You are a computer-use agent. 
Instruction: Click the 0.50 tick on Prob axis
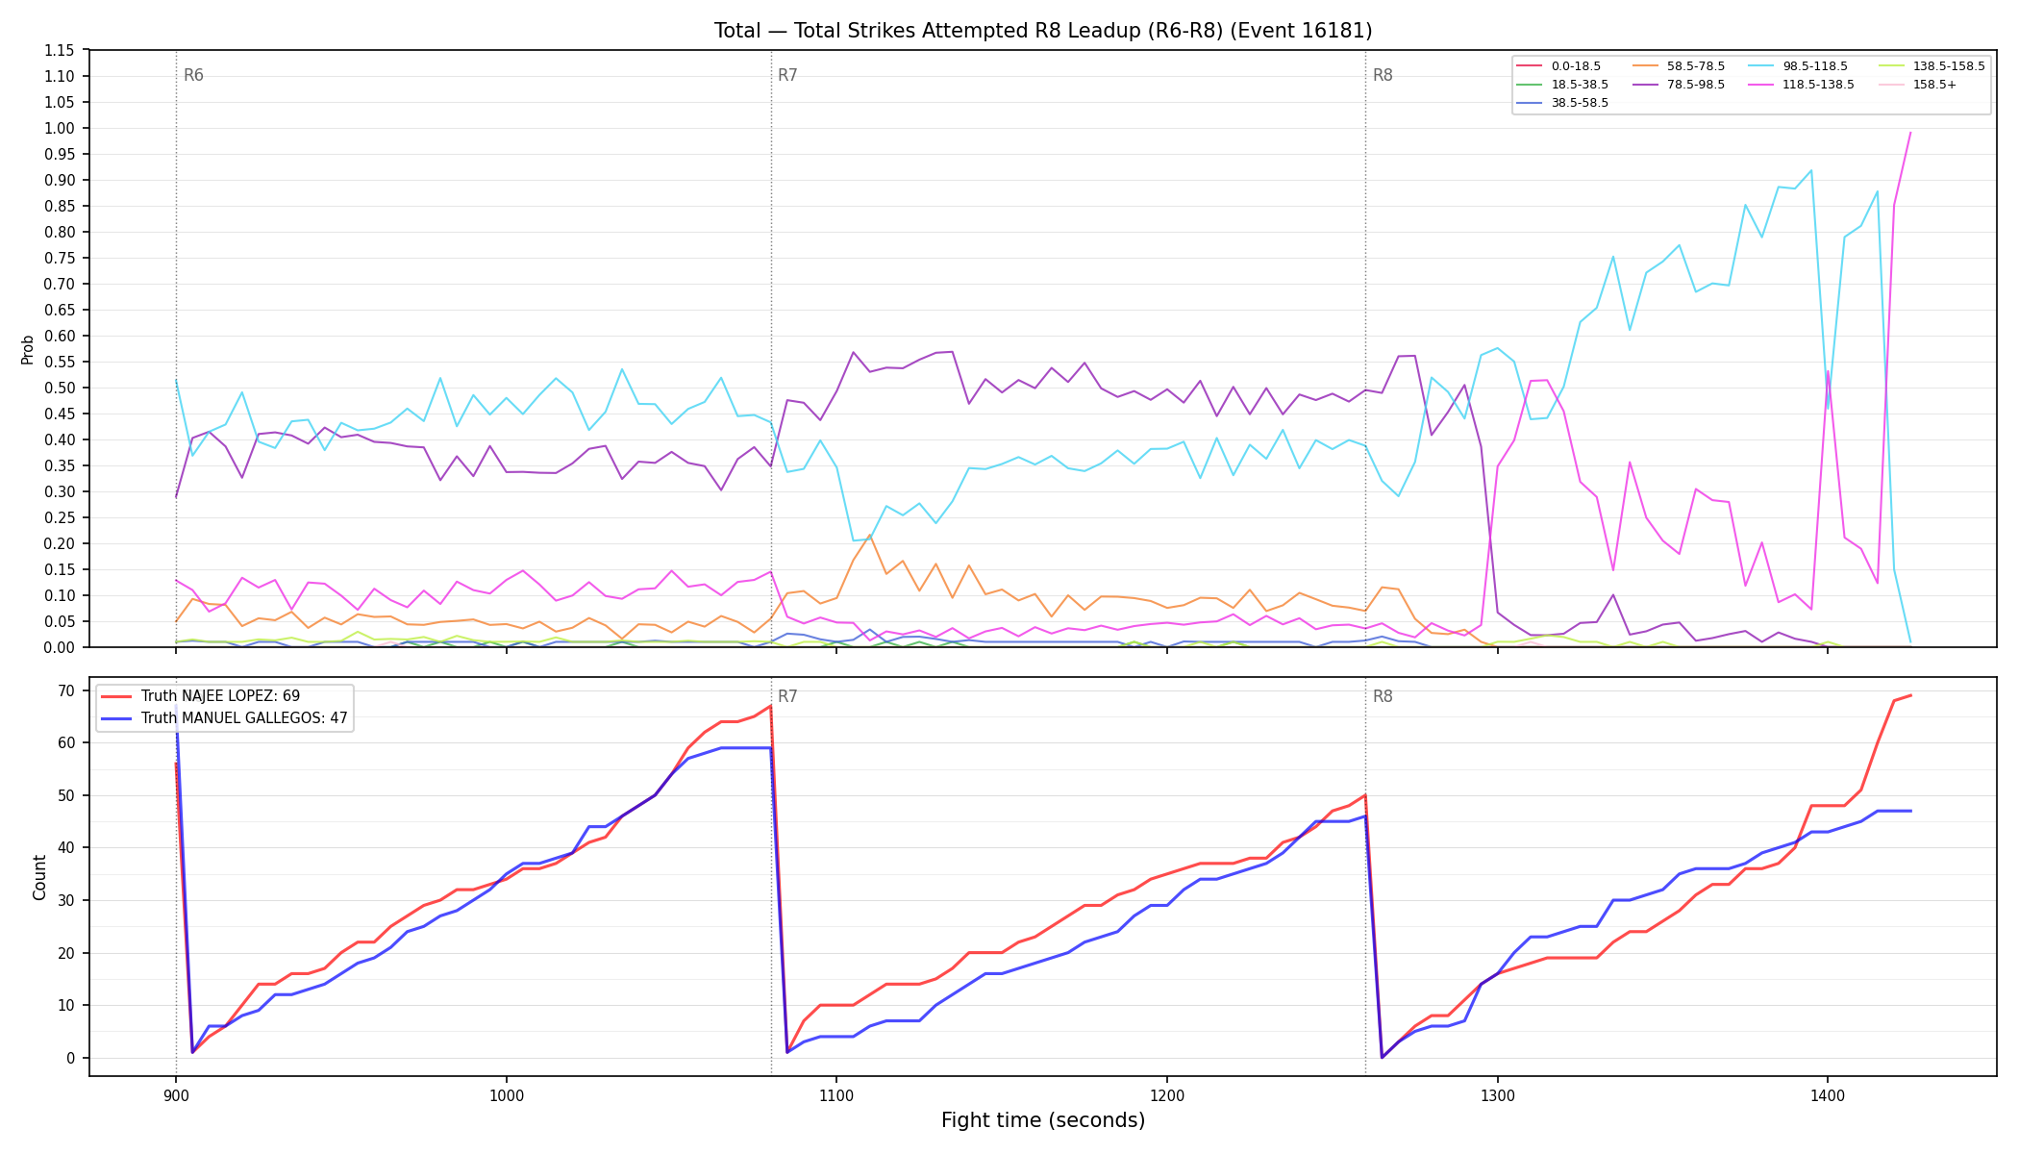60,388
